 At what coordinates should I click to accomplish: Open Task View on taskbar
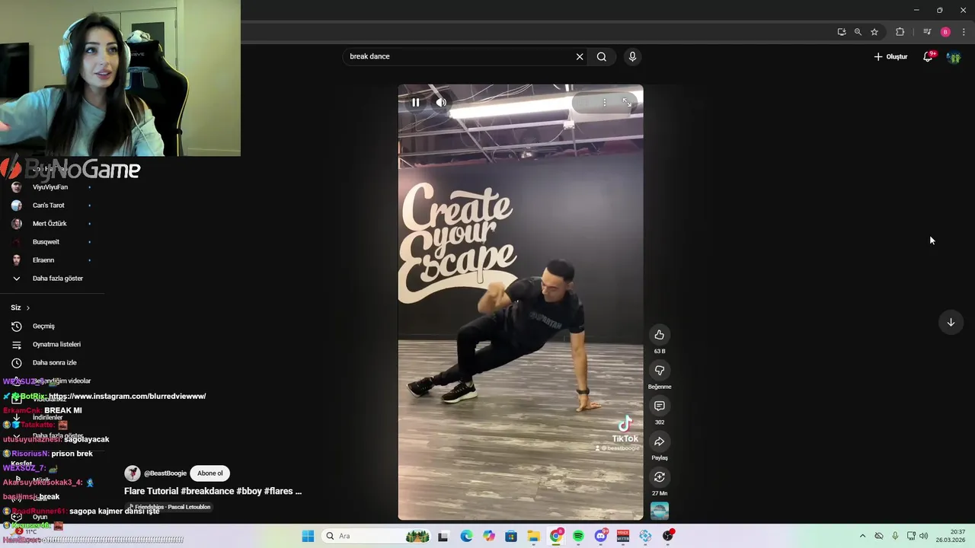(x=443, y=537)
